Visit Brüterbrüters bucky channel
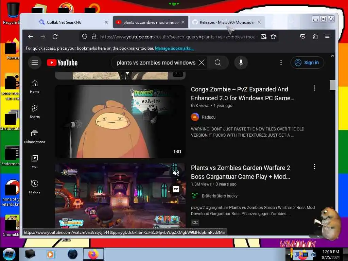This screenshot has height=261, width=348. point(220,196)
